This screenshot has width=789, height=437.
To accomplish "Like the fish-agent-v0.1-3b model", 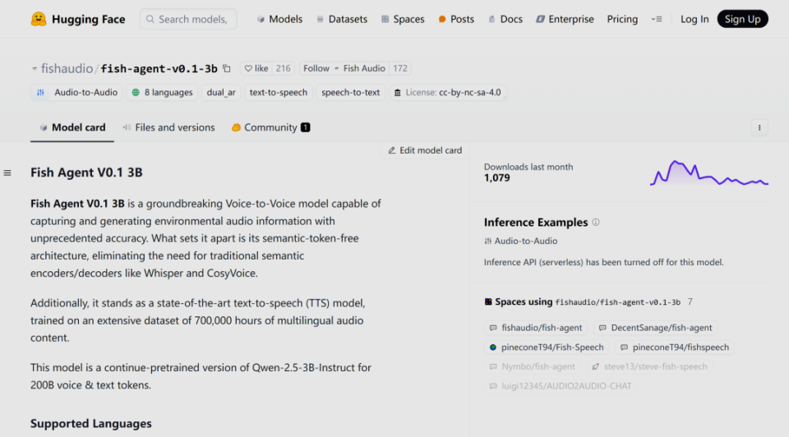I will tap(256, 69).
